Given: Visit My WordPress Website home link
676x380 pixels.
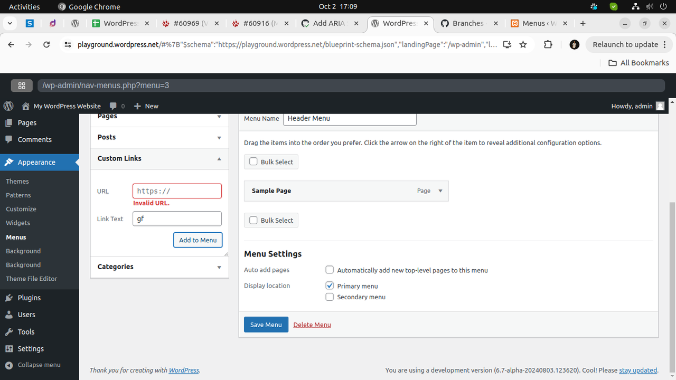Looking at the screenshot, I should tap(61, 106).
